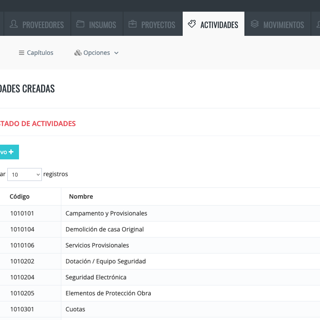The width and height of the screenshot is (320, 320).
Task: Expand the Opciones dropdown chevron
Action: coord(116,53)
